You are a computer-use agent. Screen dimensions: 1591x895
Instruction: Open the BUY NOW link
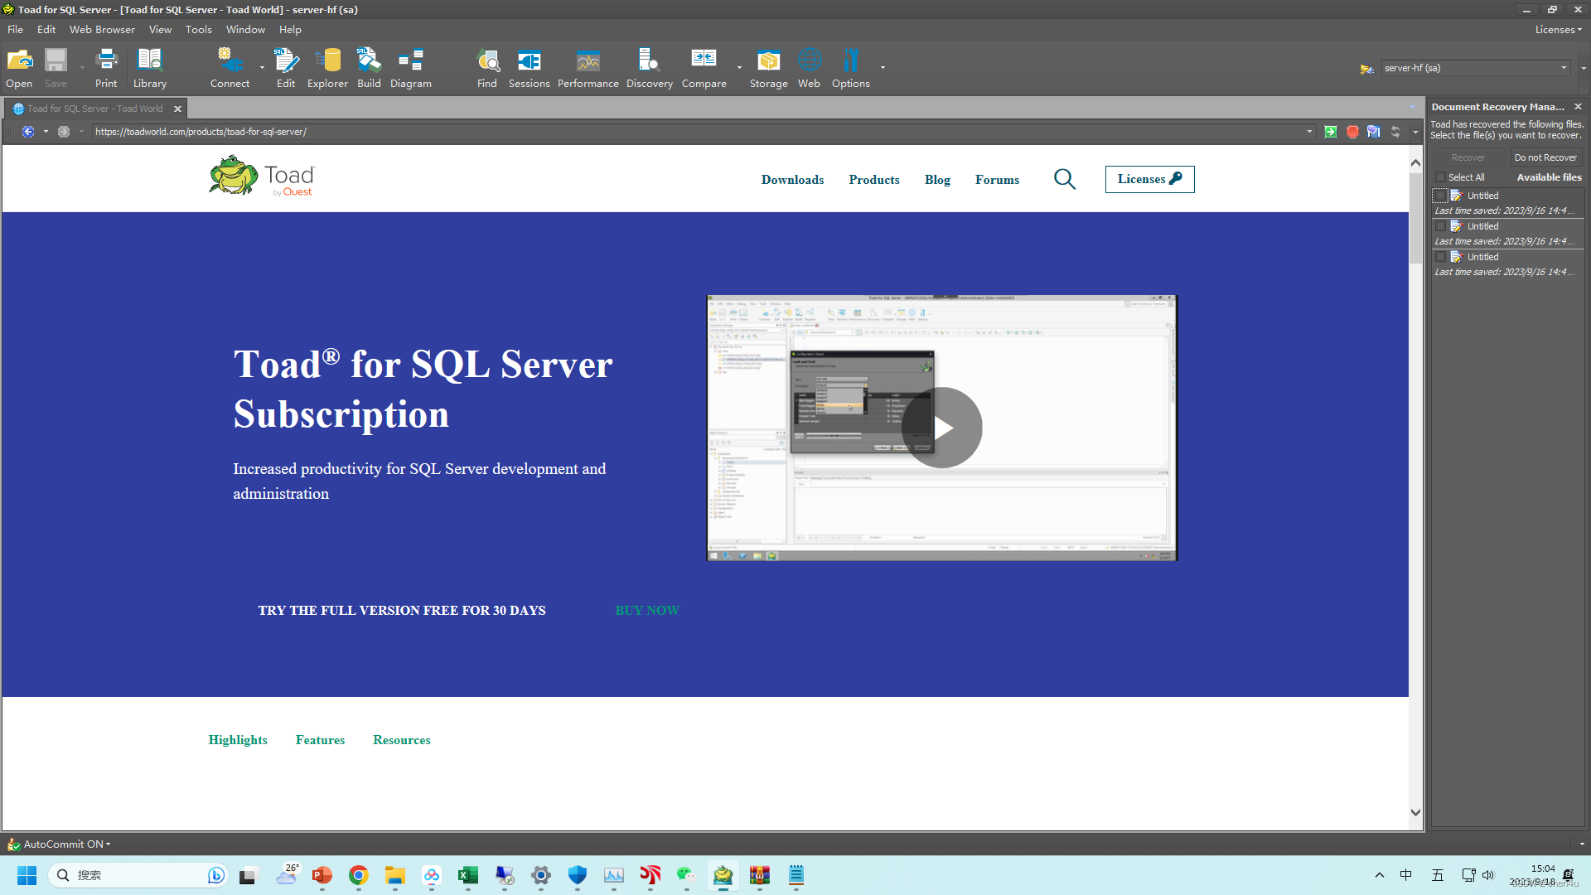(x=647, y=611)
